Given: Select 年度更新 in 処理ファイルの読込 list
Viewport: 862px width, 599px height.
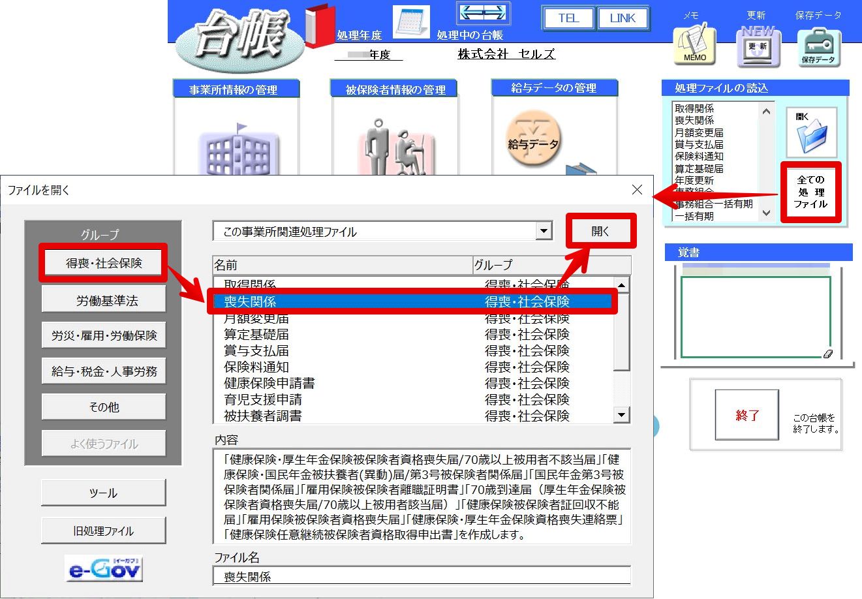Looking at the screenshot, I should click(694, 180).
